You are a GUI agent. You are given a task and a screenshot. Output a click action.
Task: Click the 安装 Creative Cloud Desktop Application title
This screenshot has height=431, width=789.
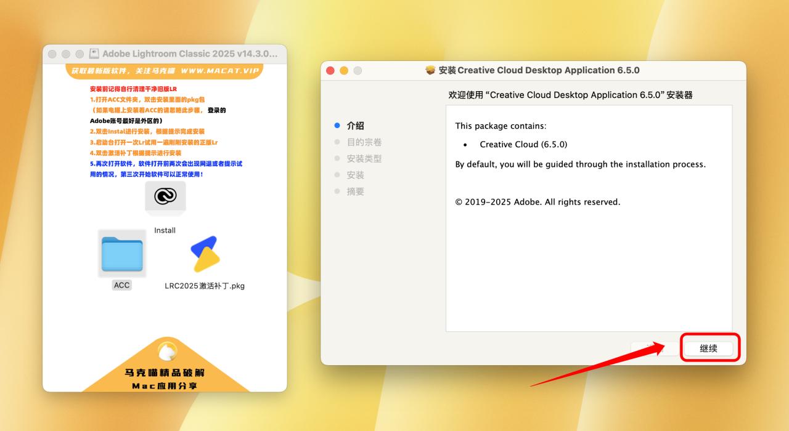[539, 70]
